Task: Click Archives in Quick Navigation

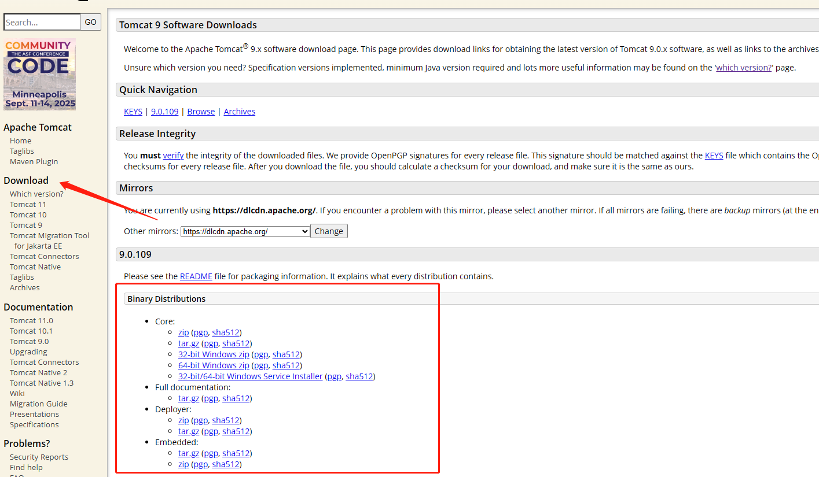Action: click(x=240, y=112)
